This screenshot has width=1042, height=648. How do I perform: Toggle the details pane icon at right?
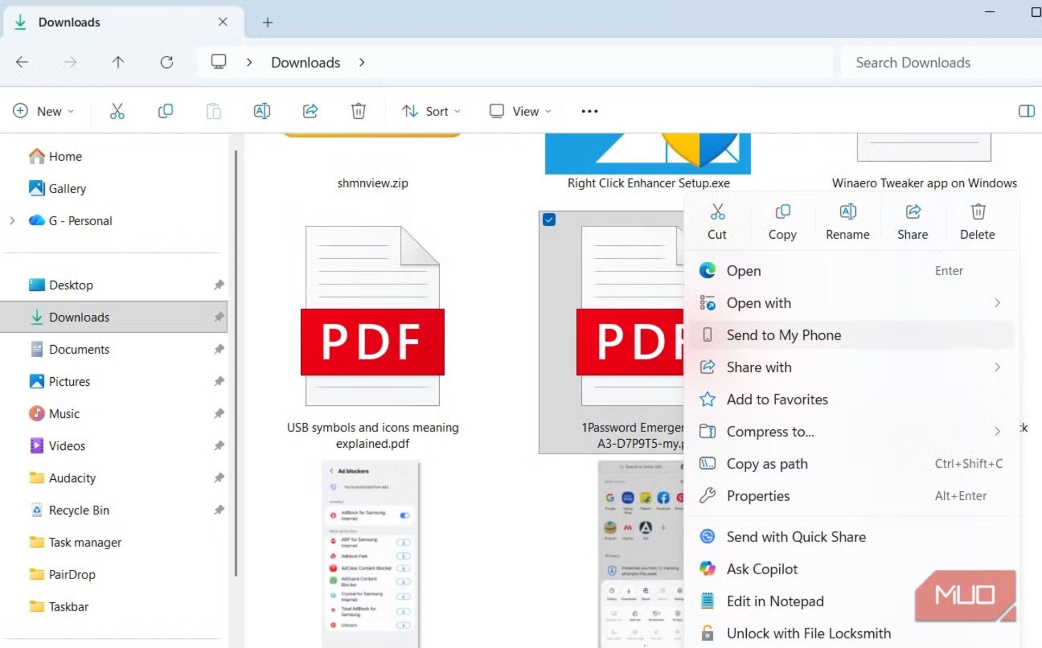[x=1026, y=111]
